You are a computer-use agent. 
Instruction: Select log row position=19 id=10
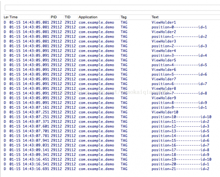point(111,159)
